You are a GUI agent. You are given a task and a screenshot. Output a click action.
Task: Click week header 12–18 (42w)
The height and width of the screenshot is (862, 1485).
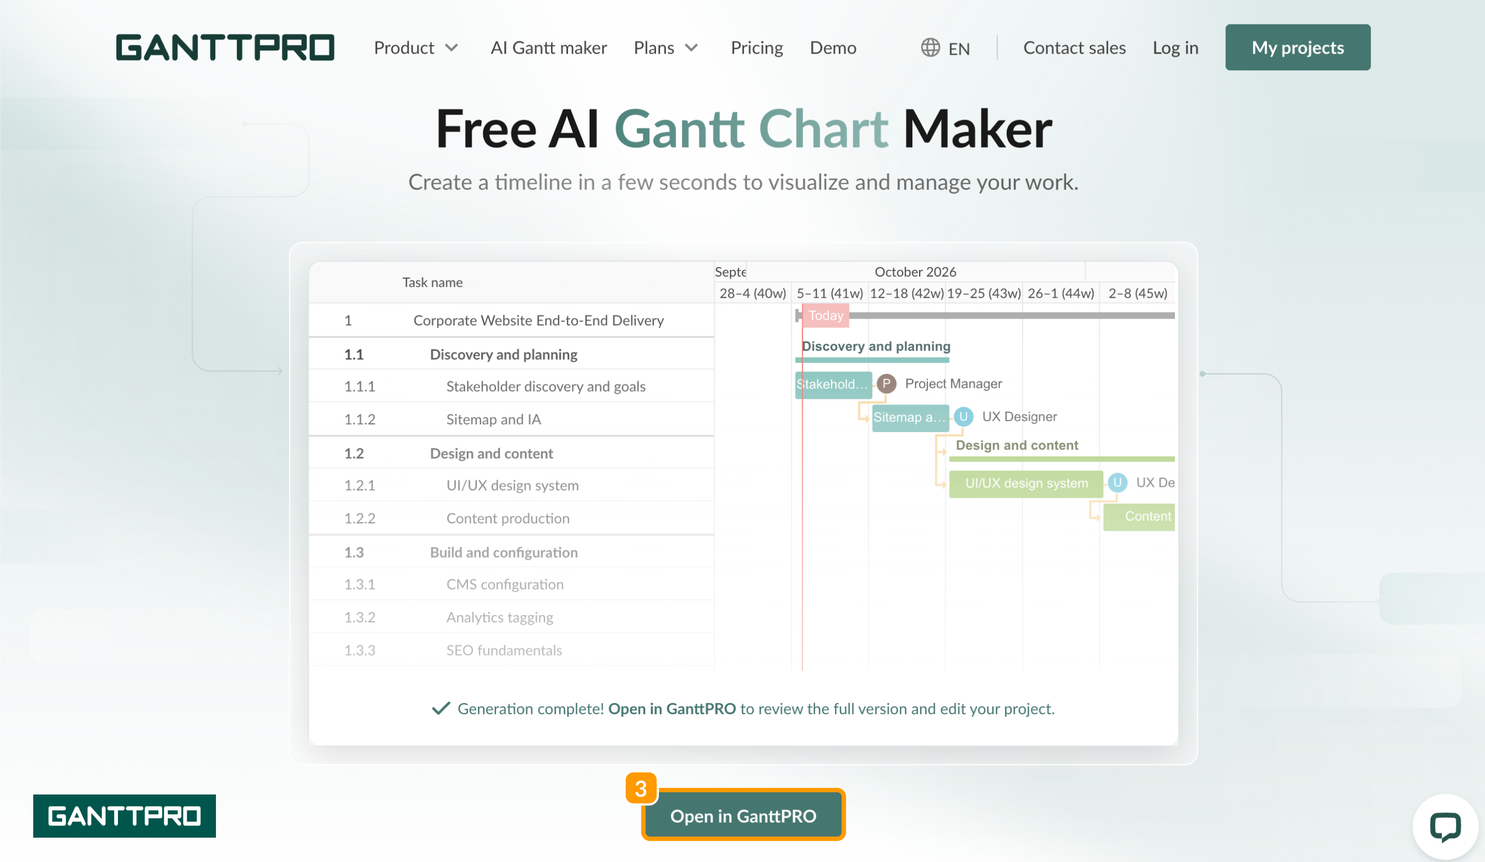click(x=907, y=293)
